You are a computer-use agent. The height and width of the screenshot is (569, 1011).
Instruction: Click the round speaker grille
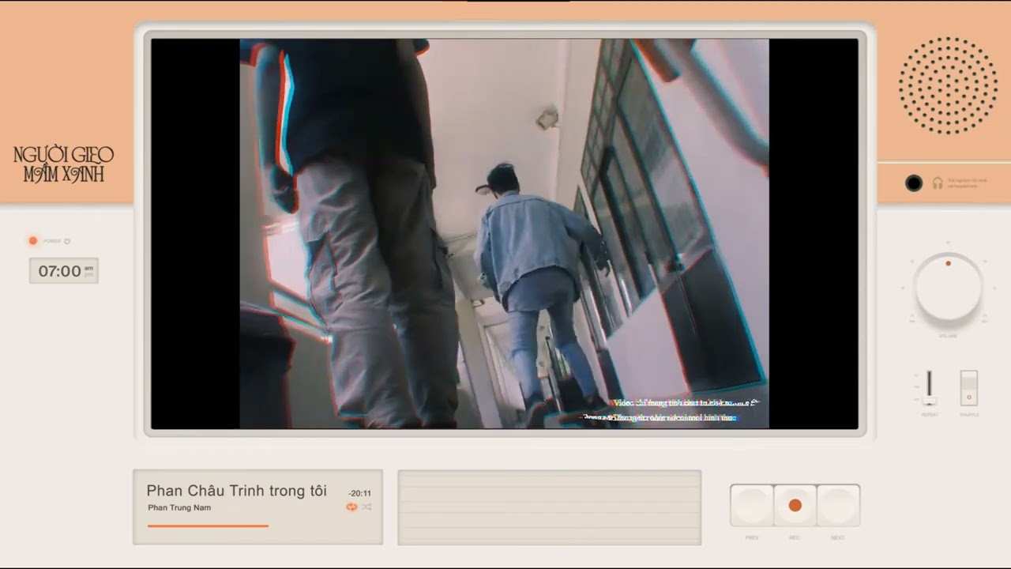point(948,85)
